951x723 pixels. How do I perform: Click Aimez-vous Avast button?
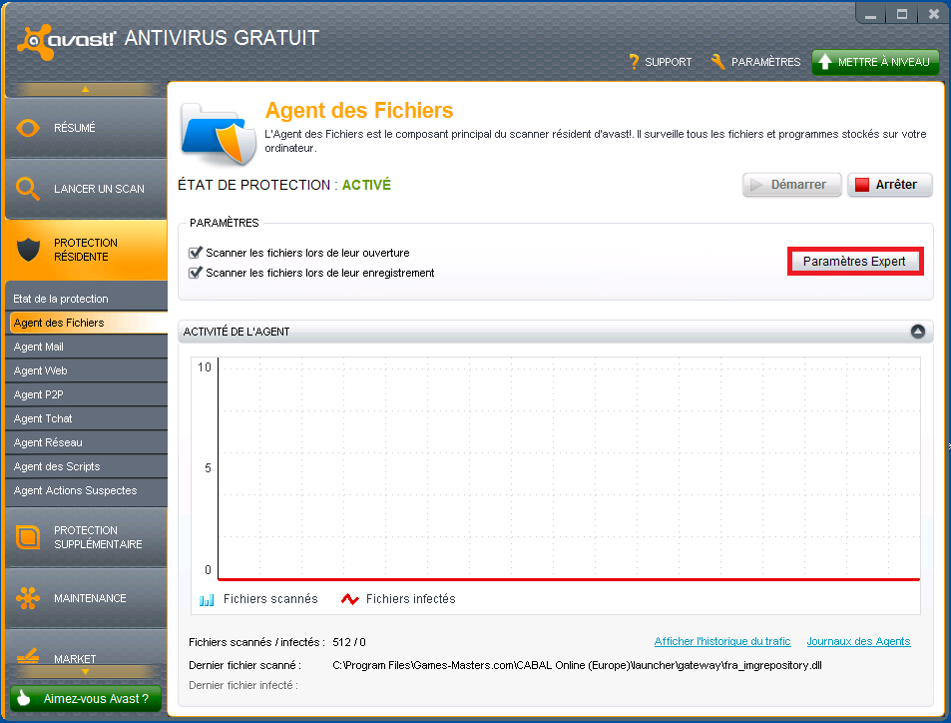click(x=86, y=699)
